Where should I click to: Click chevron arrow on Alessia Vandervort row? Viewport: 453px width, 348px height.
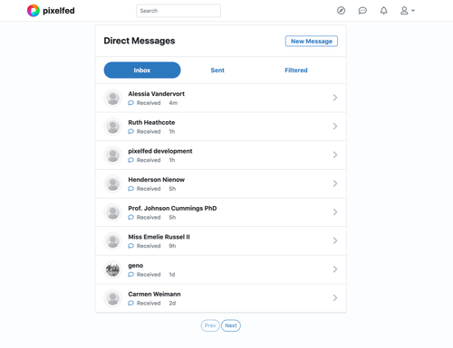coord(335,98)
